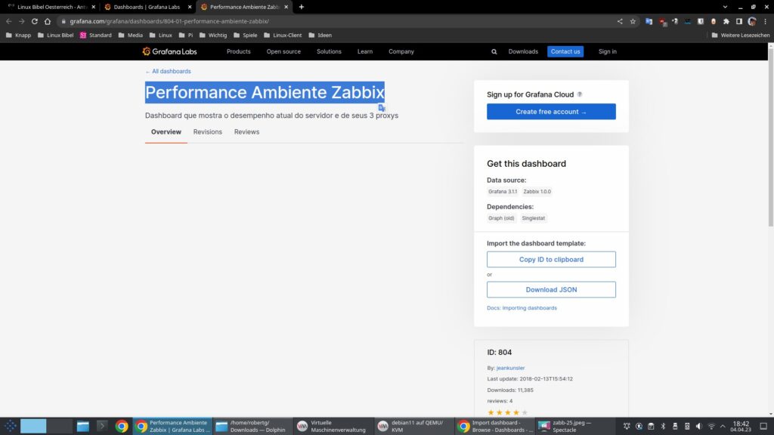Open the notifications bell in tray
774x435 pixels.
pyautogui.click(x=627, y=426)
